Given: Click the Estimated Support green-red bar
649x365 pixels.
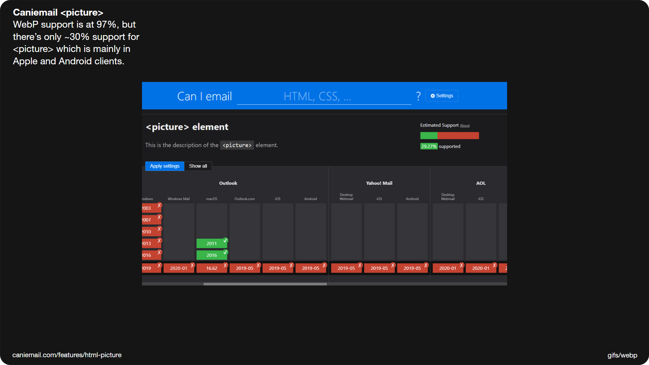Looking at the screenshot, I should click(449, 136).
